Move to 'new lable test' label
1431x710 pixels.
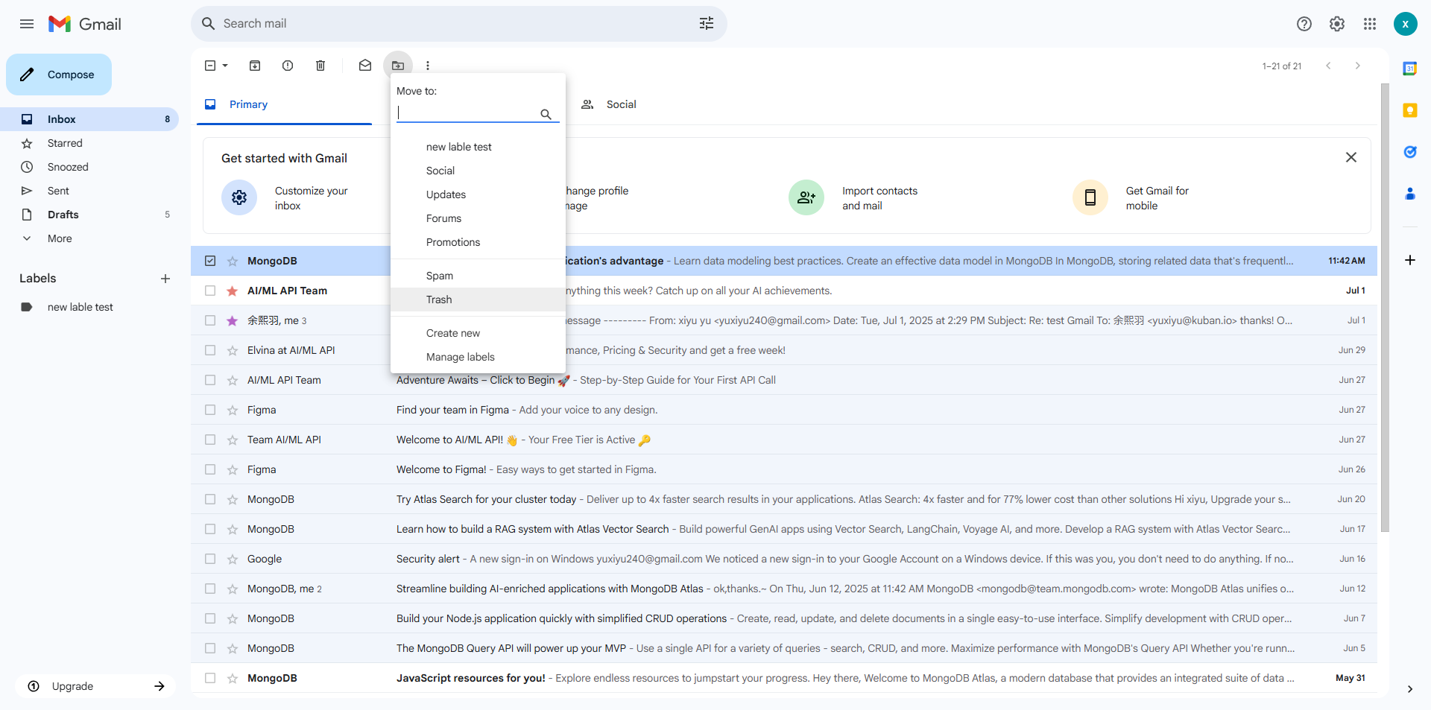pos(478,147)
